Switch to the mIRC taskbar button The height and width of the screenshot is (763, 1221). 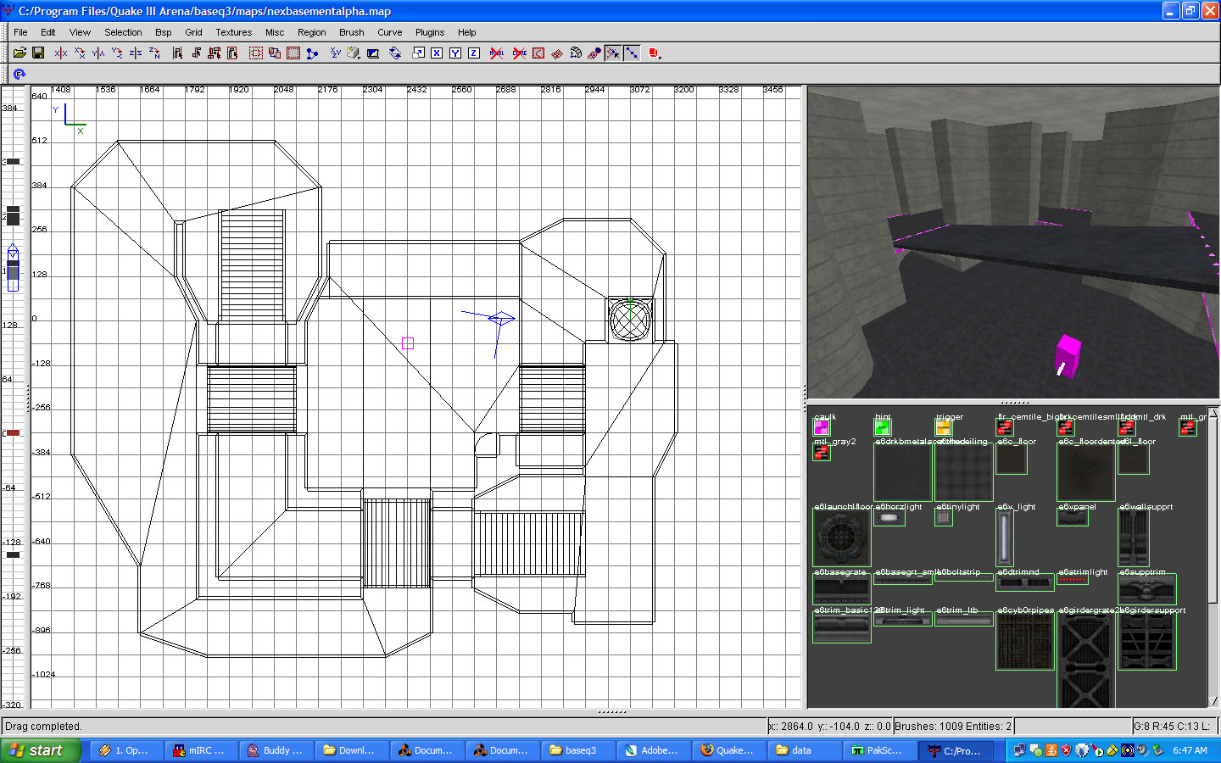point(201,750)
